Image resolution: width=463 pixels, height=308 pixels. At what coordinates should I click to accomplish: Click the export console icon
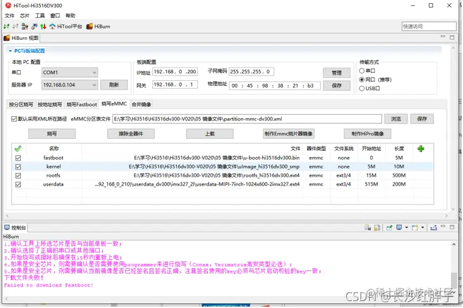click(x=433, y=227)
